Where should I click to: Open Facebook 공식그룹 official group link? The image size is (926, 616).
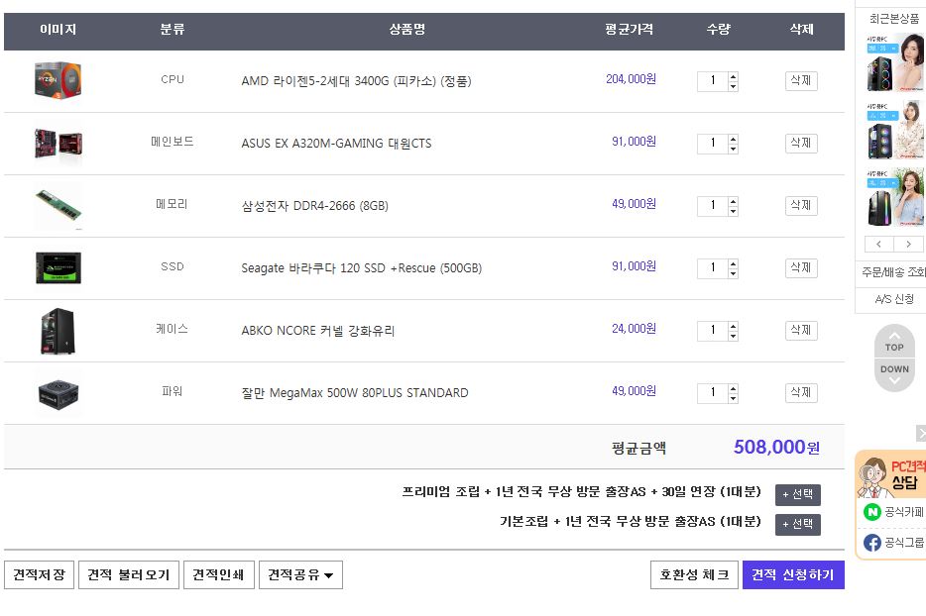pyautogui.click(x=893, y=543)
